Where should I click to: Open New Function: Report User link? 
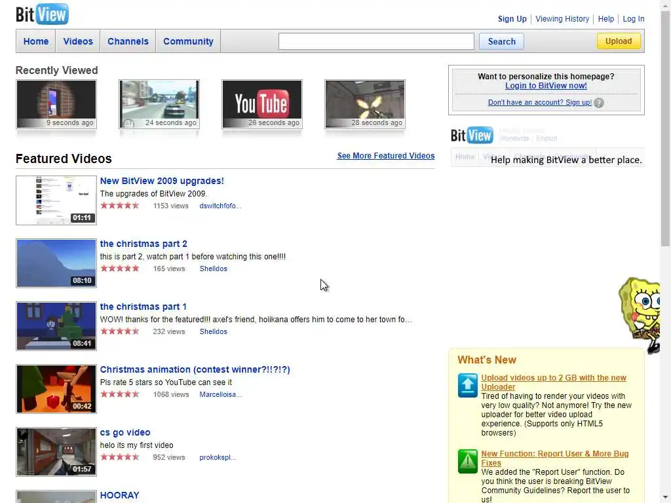[554, 458]
